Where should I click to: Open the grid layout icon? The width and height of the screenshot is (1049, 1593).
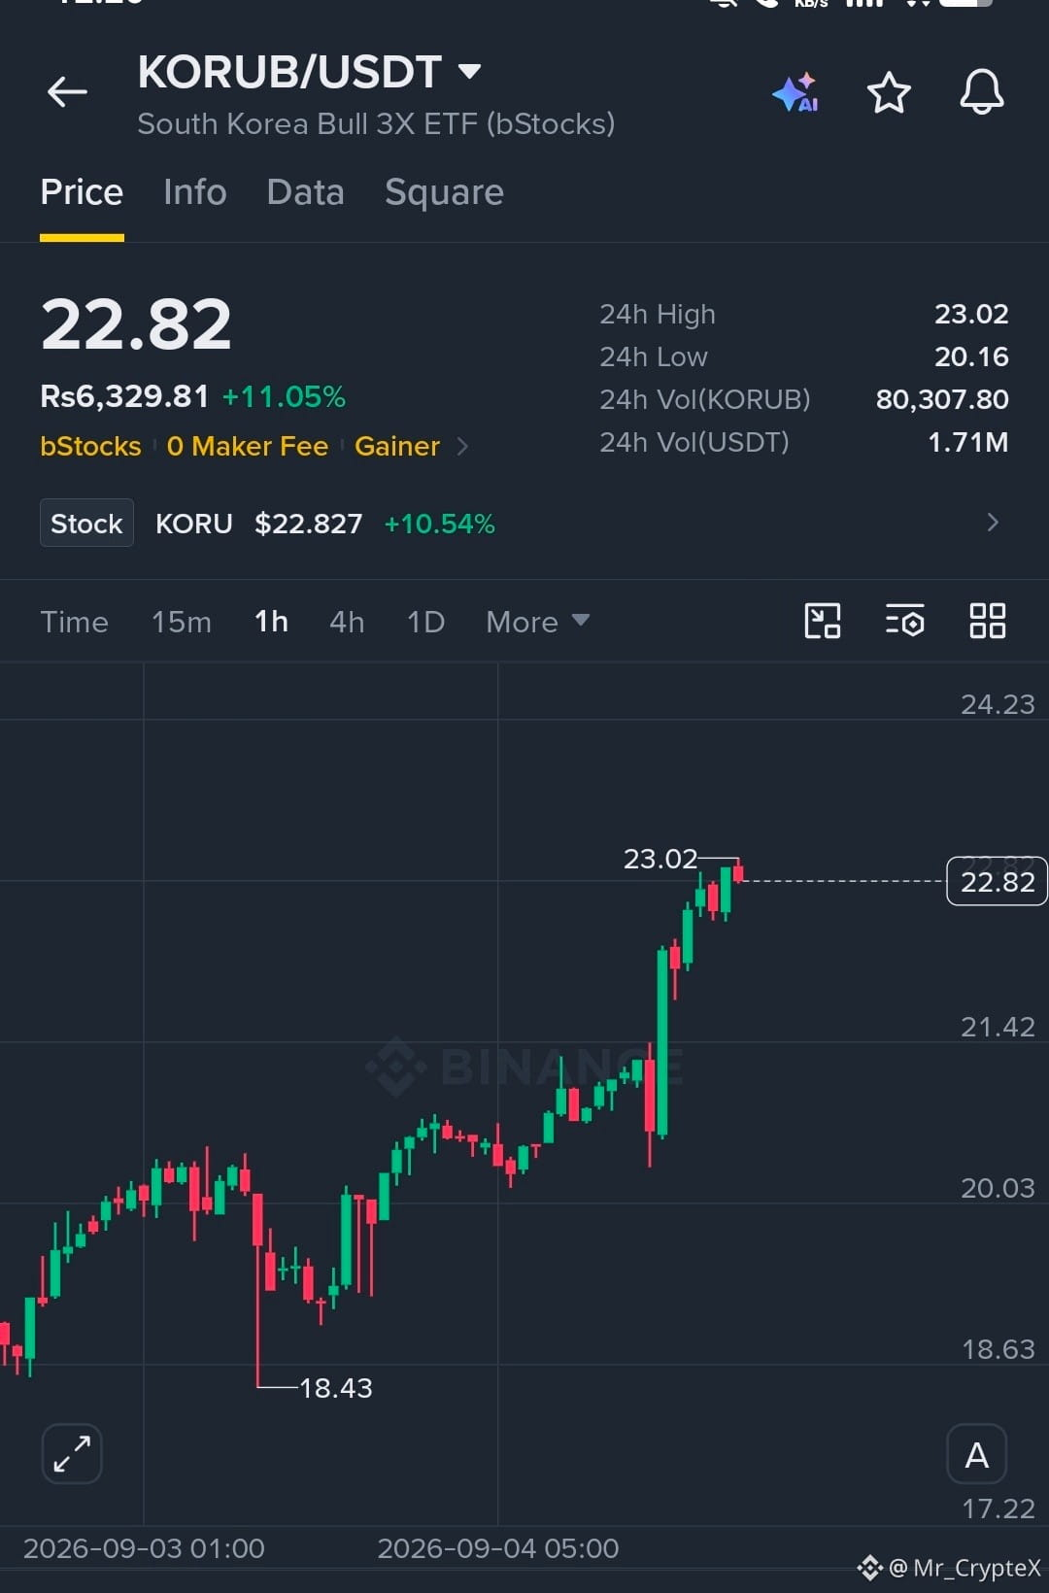[x=988, y=621]
